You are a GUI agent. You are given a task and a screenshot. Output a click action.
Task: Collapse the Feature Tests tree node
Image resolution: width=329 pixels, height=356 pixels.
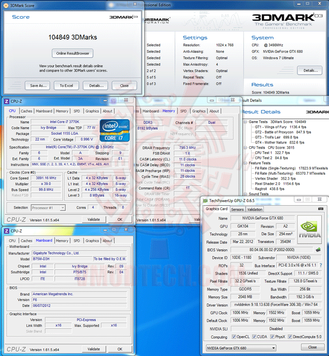click(x=245, y=163)
